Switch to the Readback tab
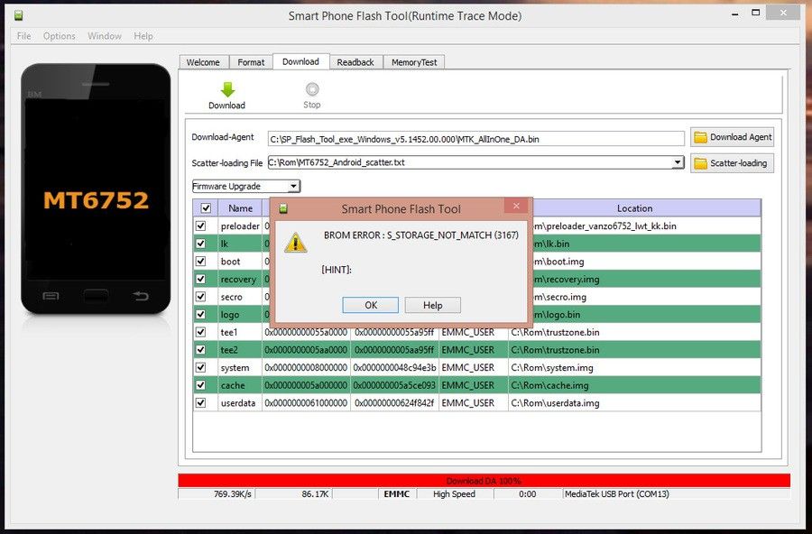 point(355,62)
